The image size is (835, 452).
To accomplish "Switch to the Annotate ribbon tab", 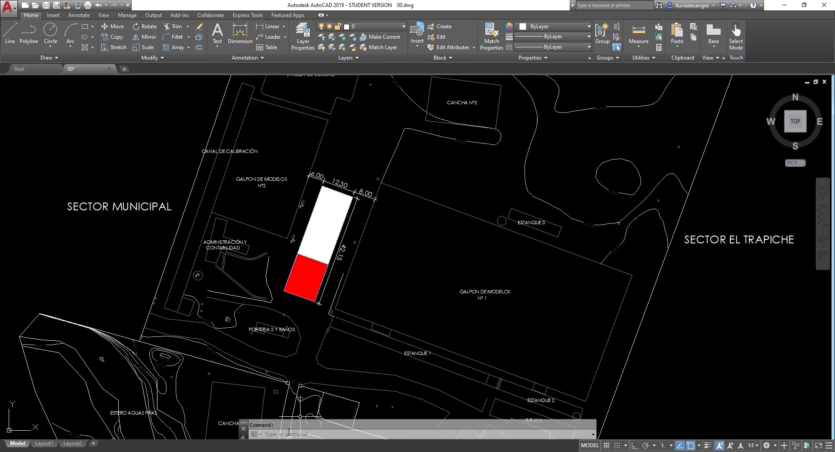I will click(79, 15).
